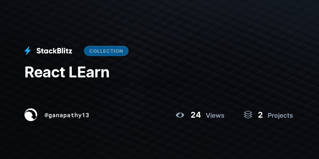Click the digits 13 in the username
Image resolution: width=319 pixels, height=159 pixels.
(86, 115)
